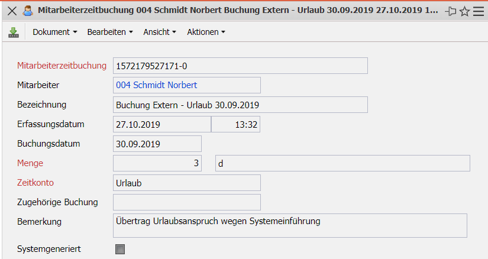Click the Menge quantity field
Image resolution: width=488 pixels, height=259 pixels.
click(x=157, y=163)
